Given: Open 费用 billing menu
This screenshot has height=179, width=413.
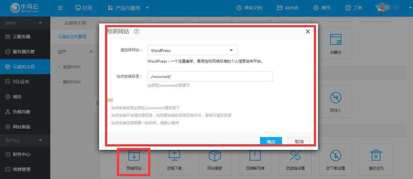Looking at the screenshot, I should click(x=321, y=8).
